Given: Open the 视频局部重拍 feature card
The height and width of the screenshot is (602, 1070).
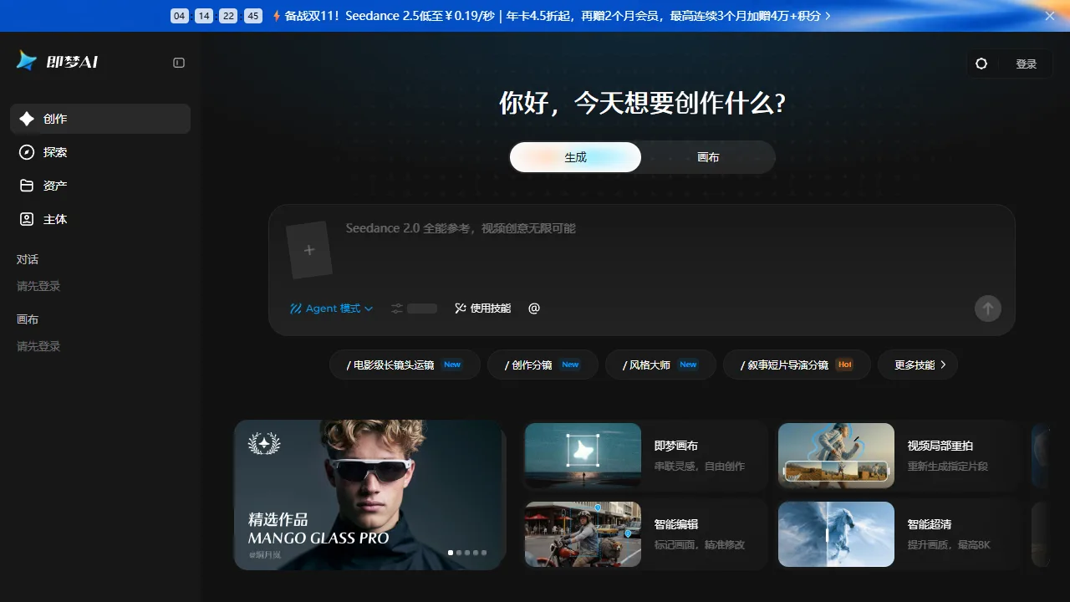Looking at the screenshot, I should (x=899, y=456).
